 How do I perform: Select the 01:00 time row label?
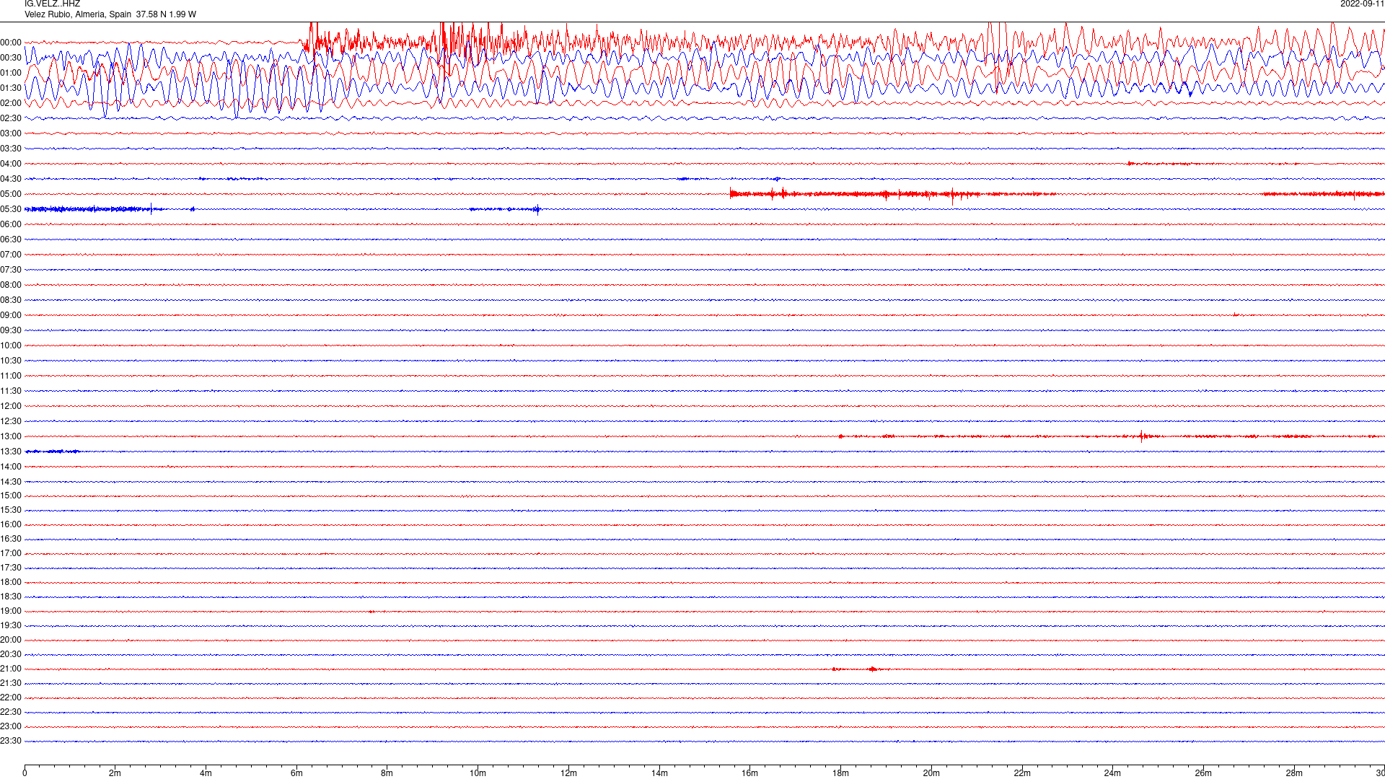point(11,73)
